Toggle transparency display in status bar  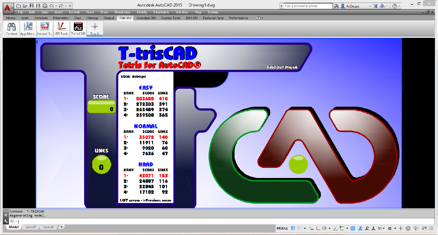tap(353, 228)
